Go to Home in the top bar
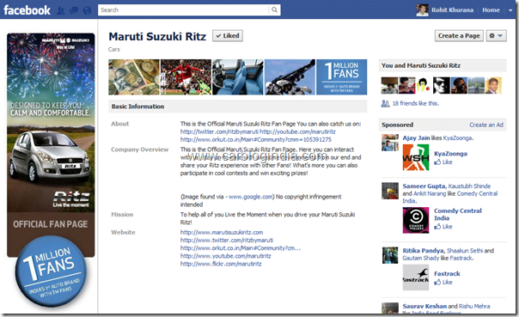519x317 pixels. point(491,10)
